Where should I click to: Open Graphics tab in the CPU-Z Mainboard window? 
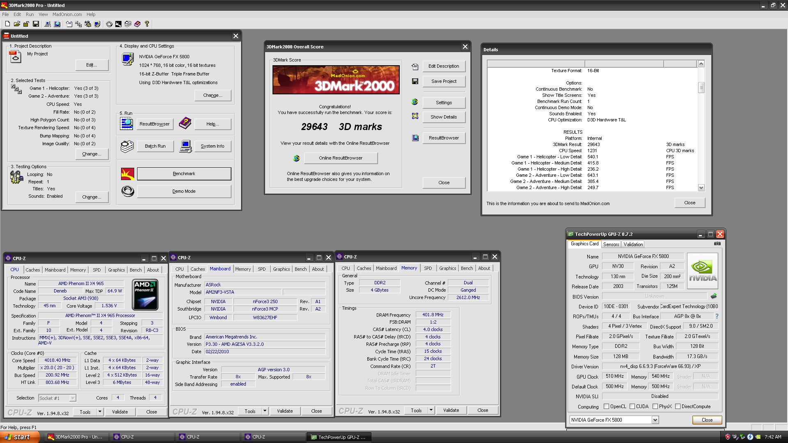[x=282, y=269]
